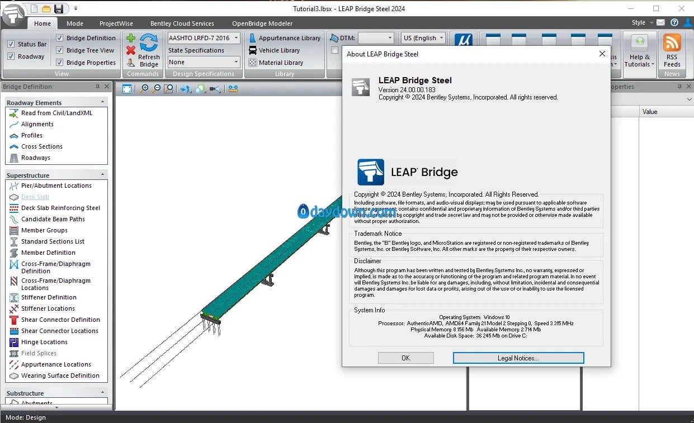The image size is (694, 423).
Task: Pin the Bridge Definition panel
Action: (x=97, y=87)
